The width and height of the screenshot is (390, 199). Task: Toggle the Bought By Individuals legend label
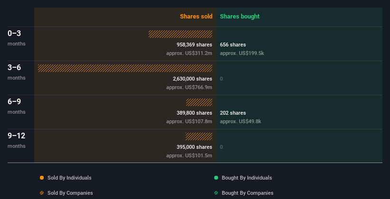pos(247,178)
